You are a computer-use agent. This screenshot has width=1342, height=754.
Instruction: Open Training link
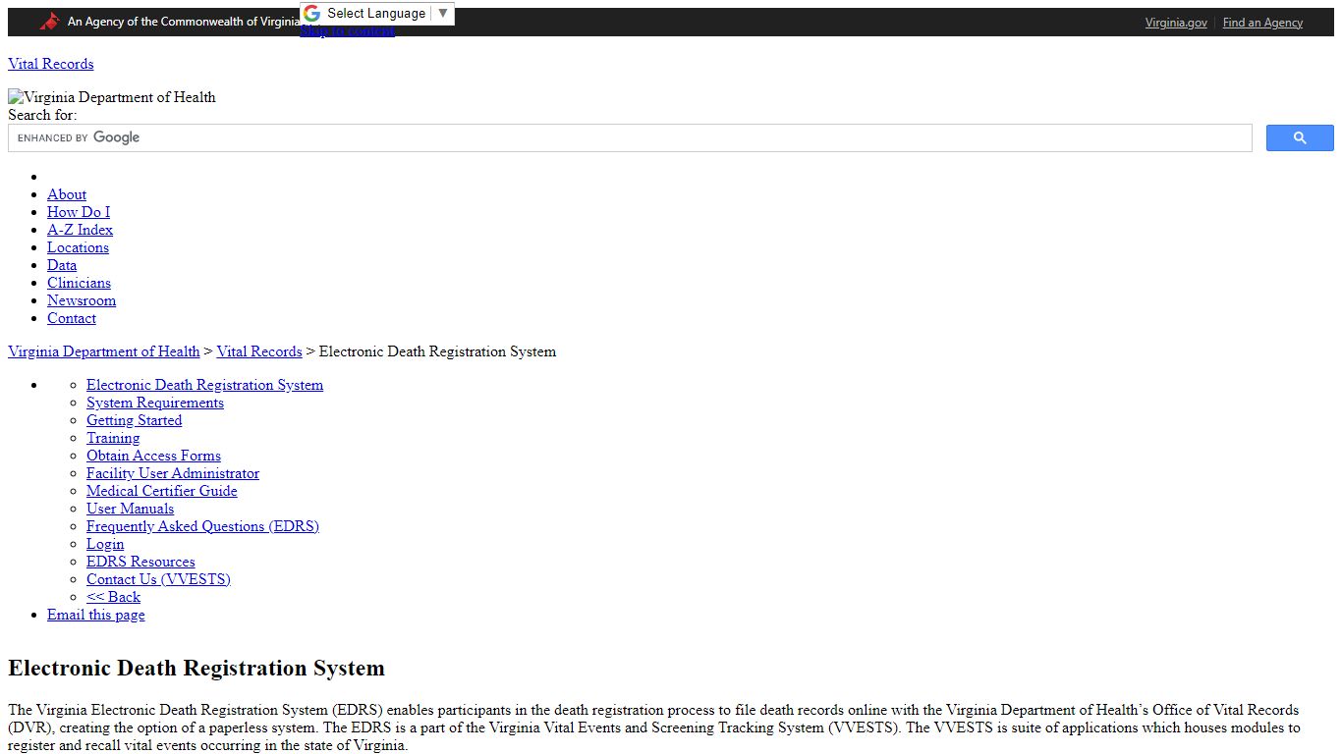113,438
